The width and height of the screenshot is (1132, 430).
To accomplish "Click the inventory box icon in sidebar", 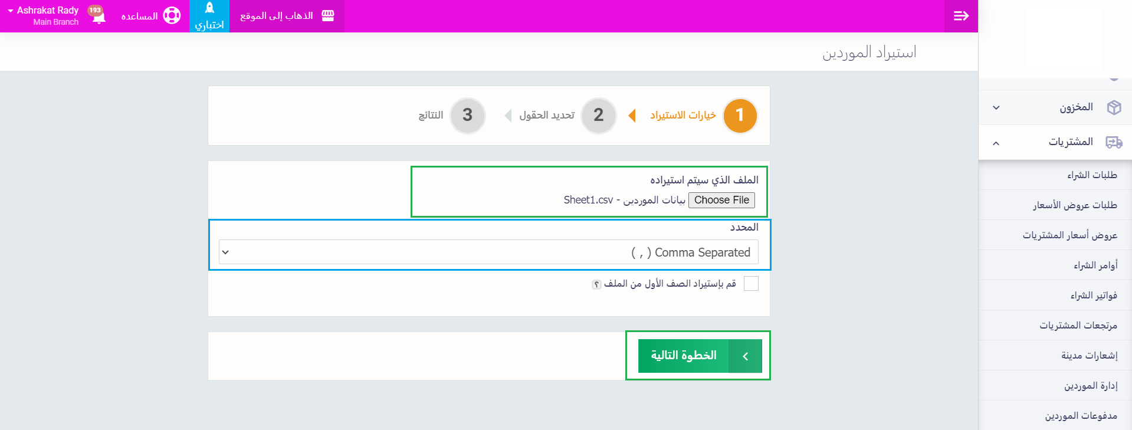I will (1114, 107).
